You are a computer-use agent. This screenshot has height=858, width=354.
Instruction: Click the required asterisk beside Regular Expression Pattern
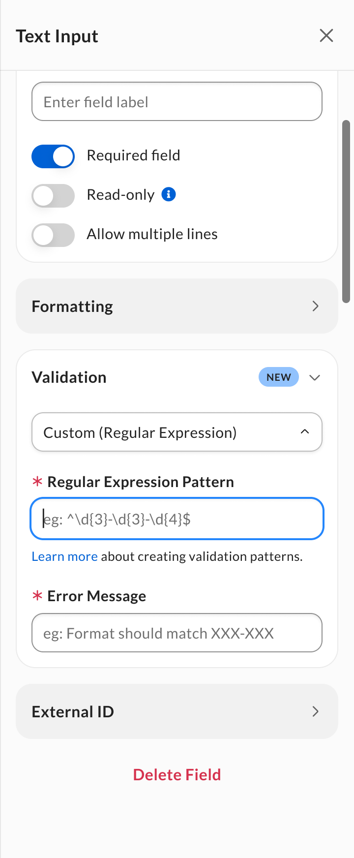coord(37,482)
